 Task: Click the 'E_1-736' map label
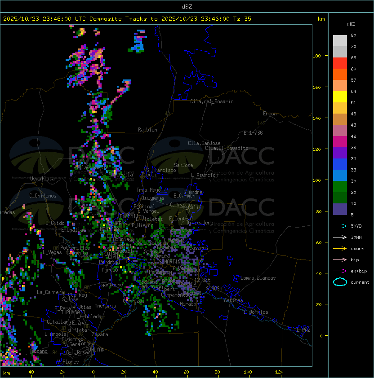[253, 133]
